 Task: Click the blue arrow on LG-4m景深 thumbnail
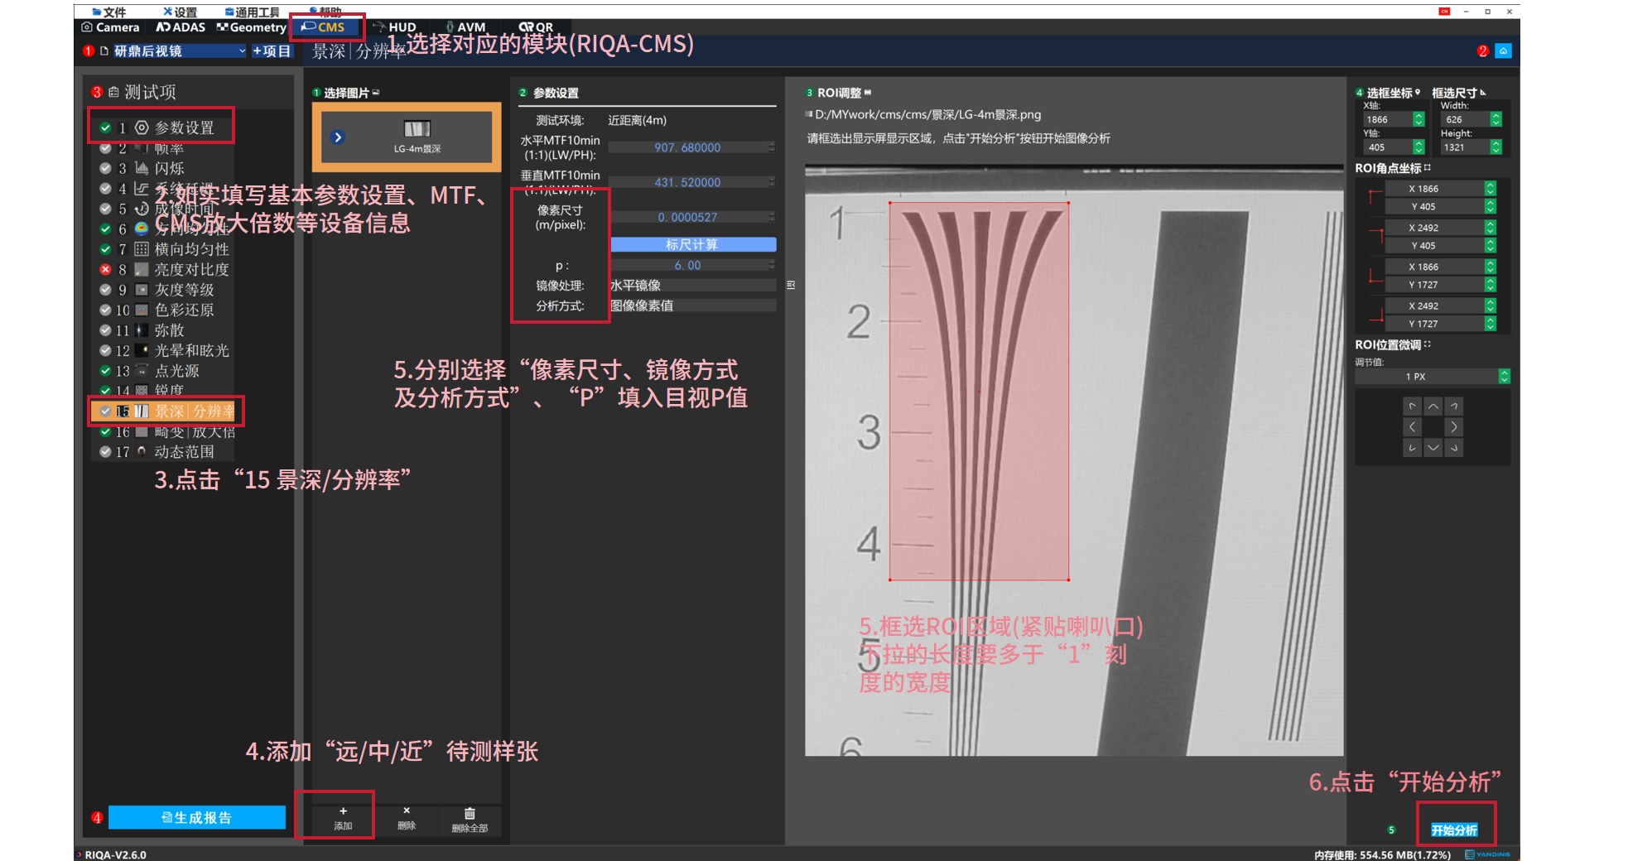coord(338,137)
